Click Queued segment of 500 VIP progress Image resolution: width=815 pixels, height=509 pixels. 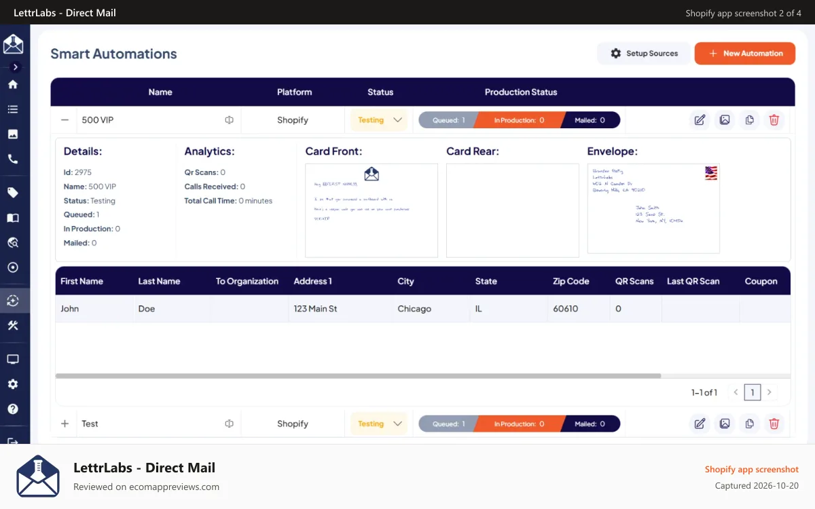pos(448,120)
